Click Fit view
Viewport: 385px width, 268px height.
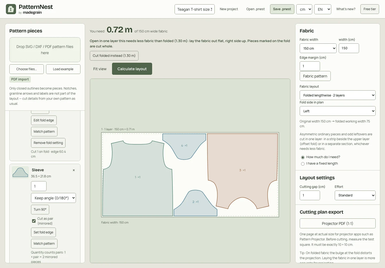[x=100, y=69]
